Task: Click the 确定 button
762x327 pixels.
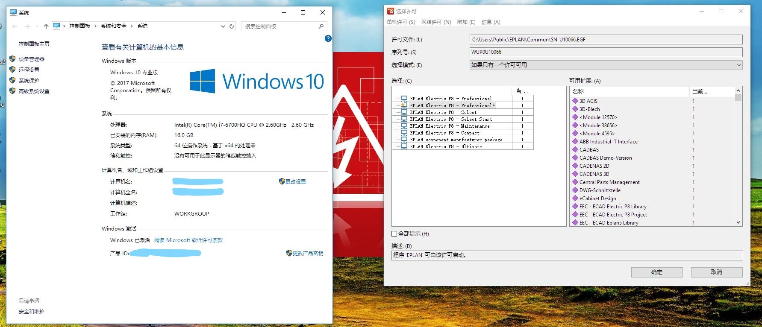Action: pyautogui.click(x=656, y=272)
